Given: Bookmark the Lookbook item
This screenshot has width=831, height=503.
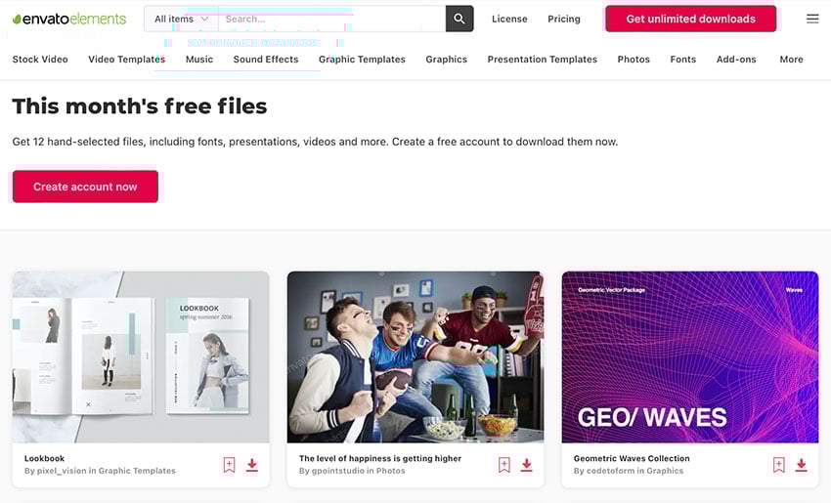Looking at the screenshot, I should pyautogui.click(x=229, y=465).
